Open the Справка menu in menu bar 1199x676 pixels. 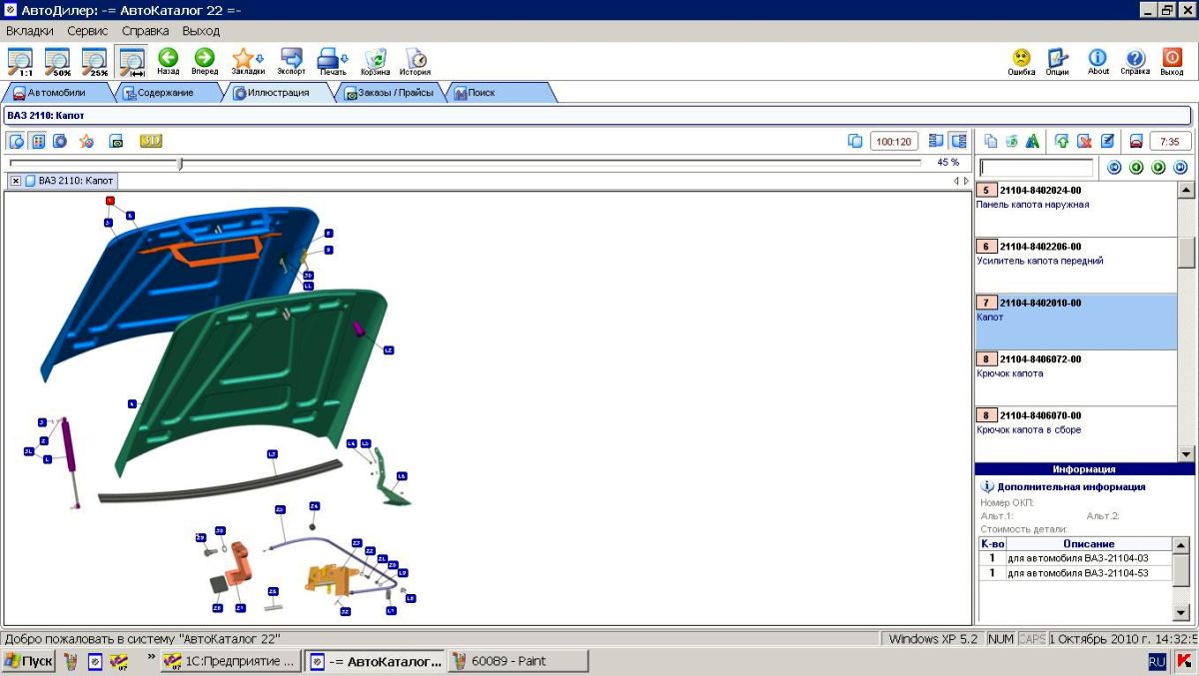click(x=145, y=31)
